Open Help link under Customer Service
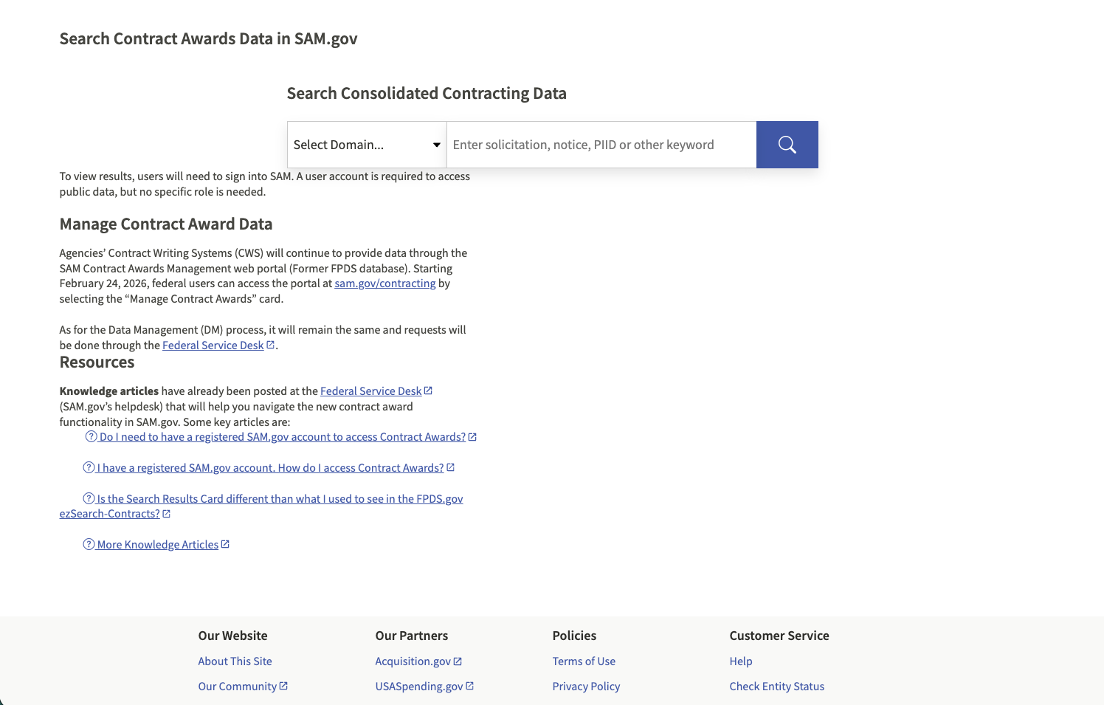Screen dimensions: 1104x705 (x=741, y=661)
